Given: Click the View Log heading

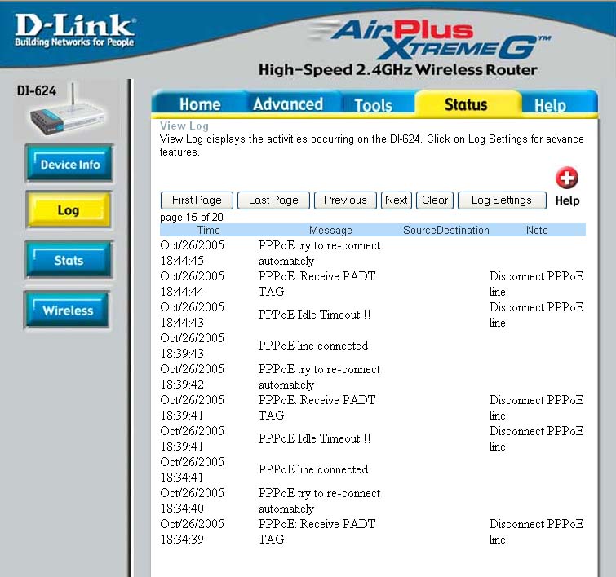Looking at the screenshot, I should [184, 126].
